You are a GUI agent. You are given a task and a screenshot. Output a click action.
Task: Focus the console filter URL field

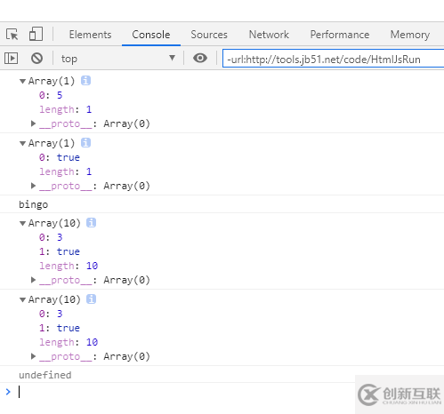pos(334,59)
